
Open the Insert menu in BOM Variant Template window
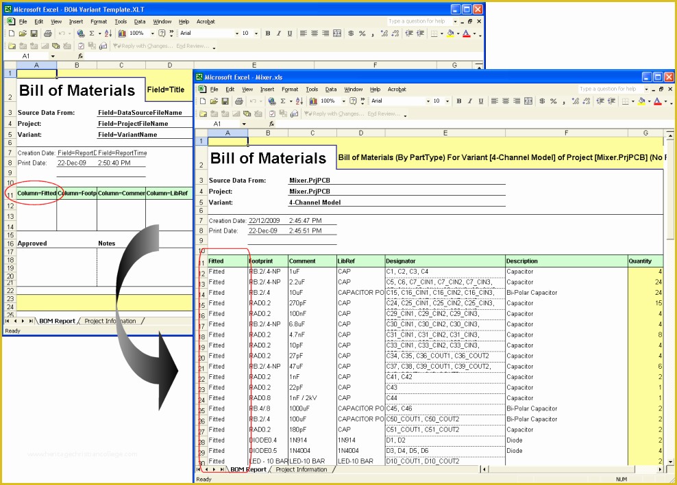tap(76, 22)
